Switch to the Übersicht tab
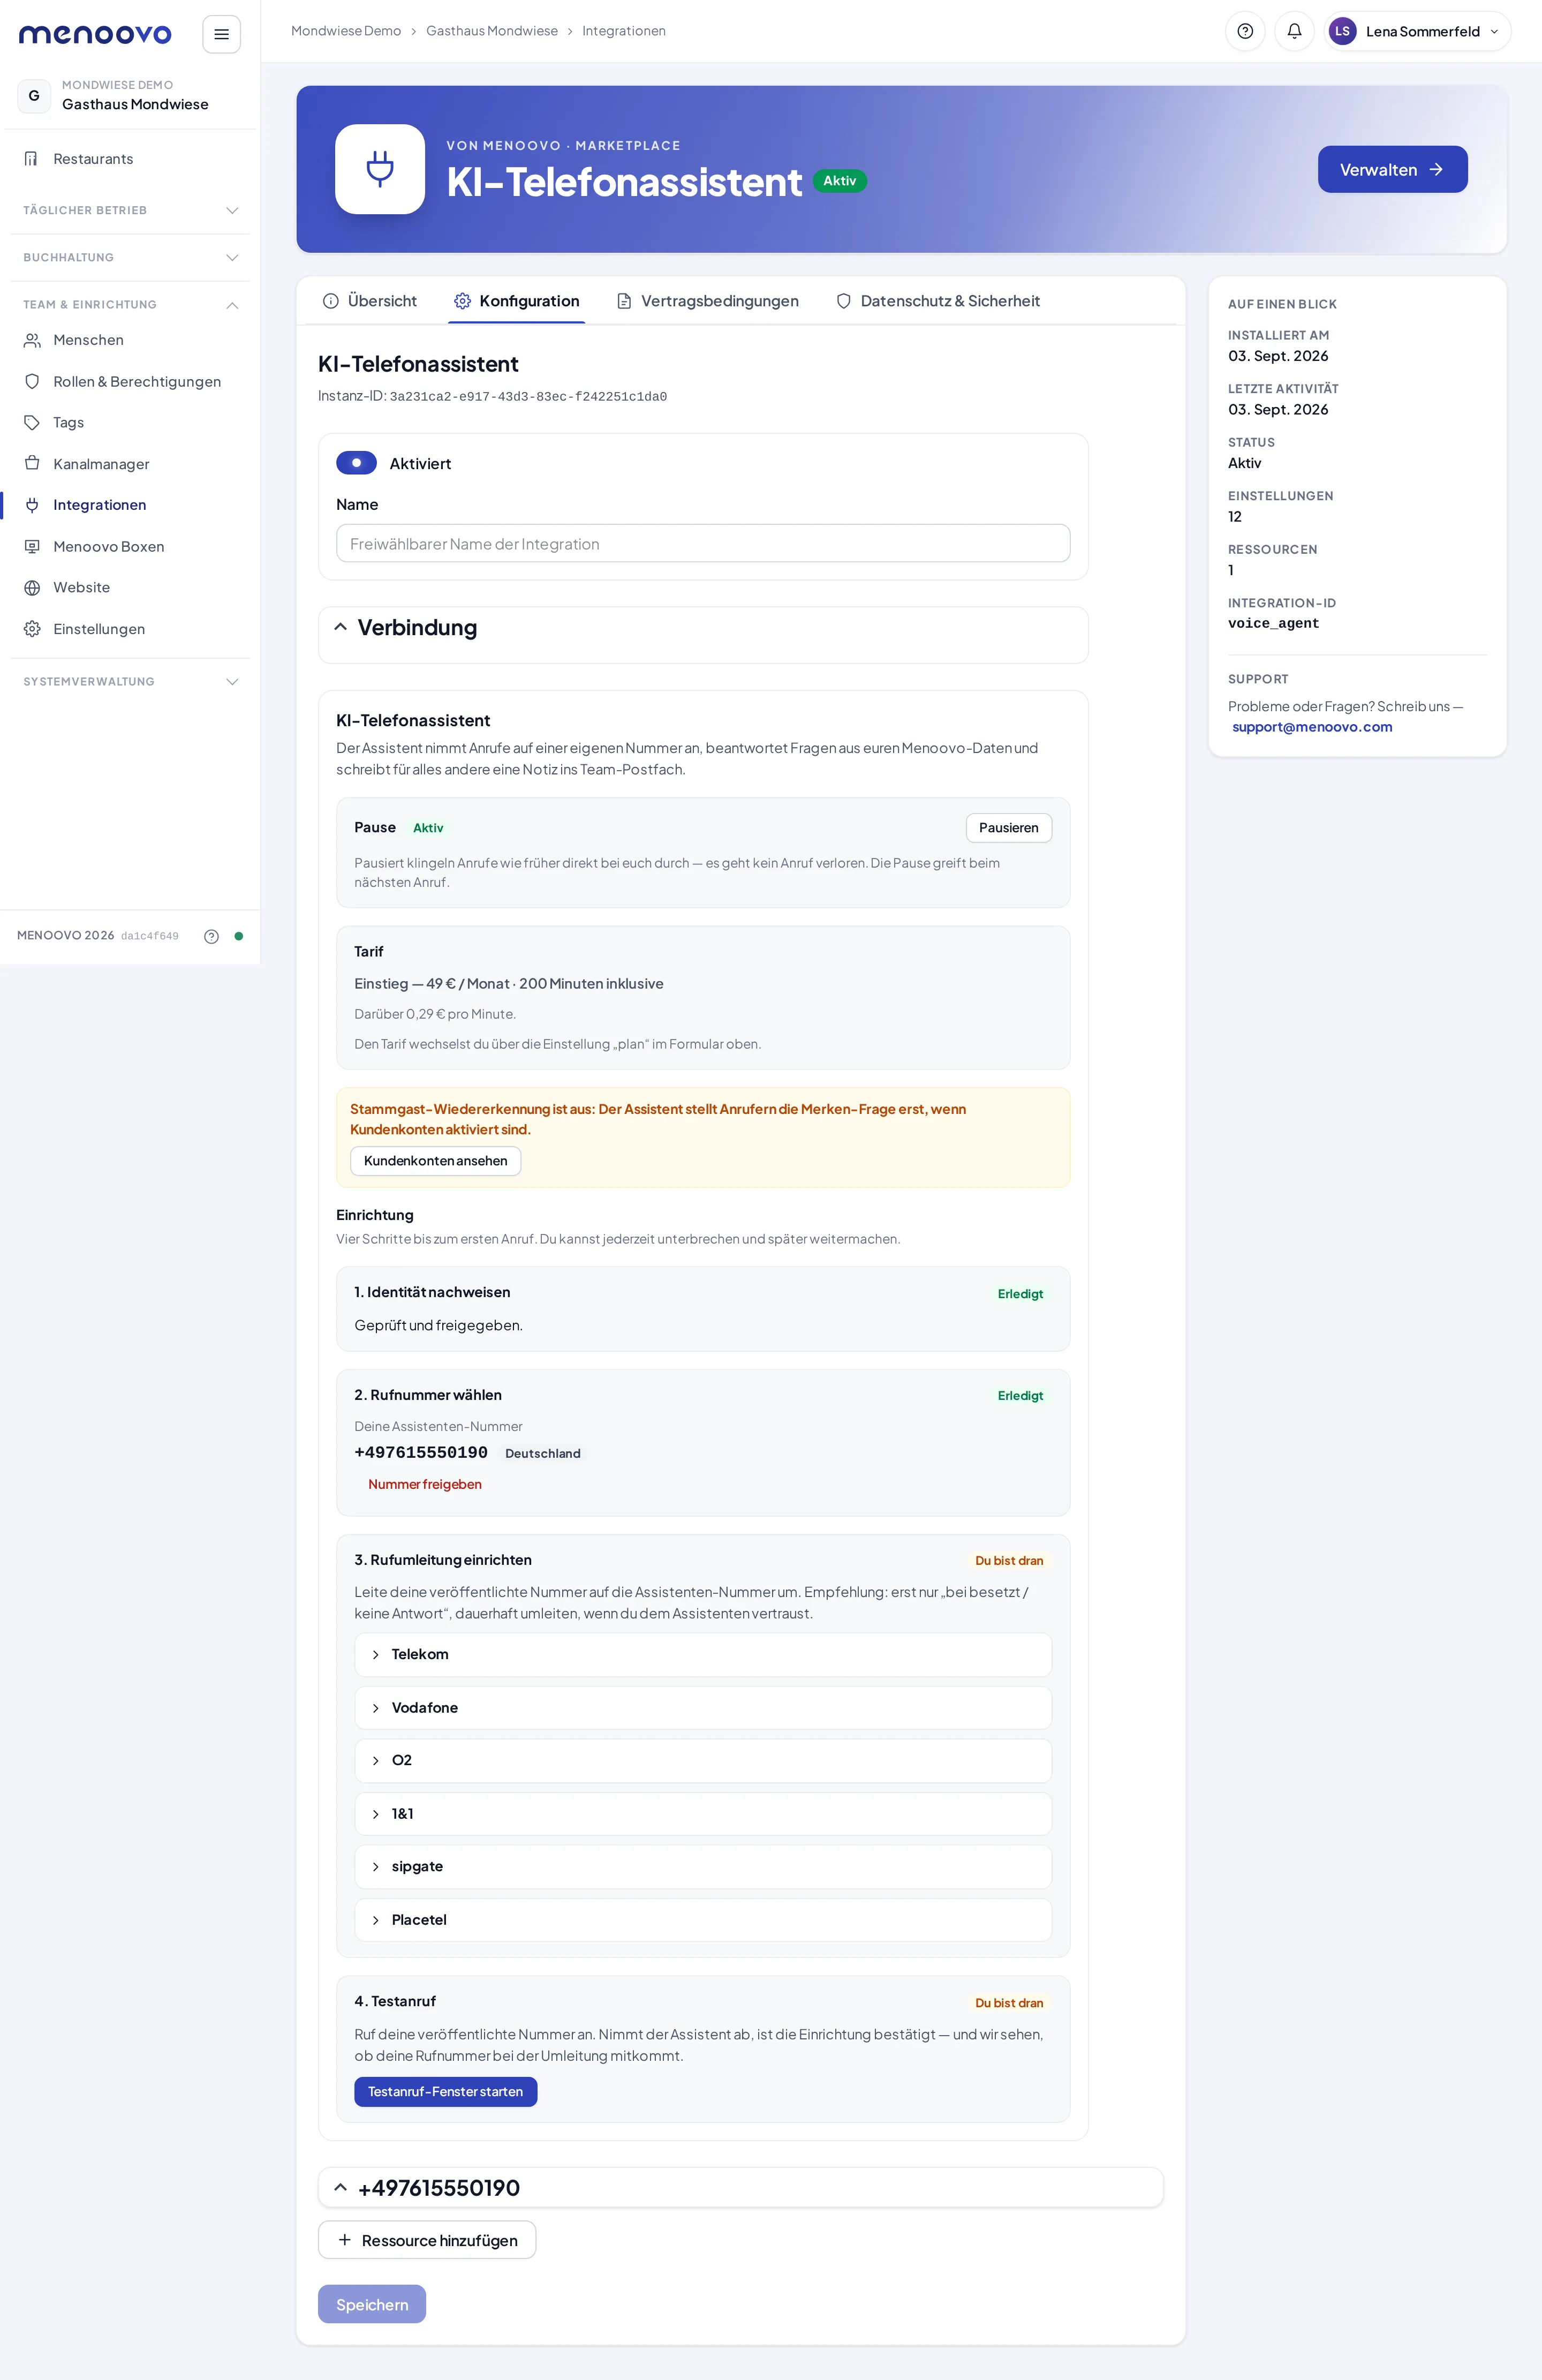 coord(369,301)
